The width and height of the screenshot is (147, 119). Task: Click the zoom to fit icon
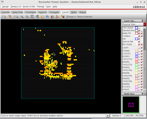[x=32, y=17]
